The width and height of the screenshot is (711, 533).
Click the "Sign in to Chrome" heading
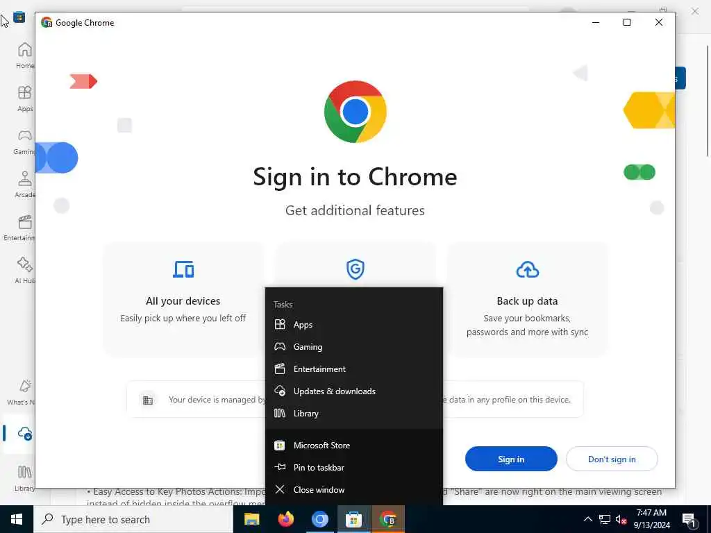[x=355, y=176]
